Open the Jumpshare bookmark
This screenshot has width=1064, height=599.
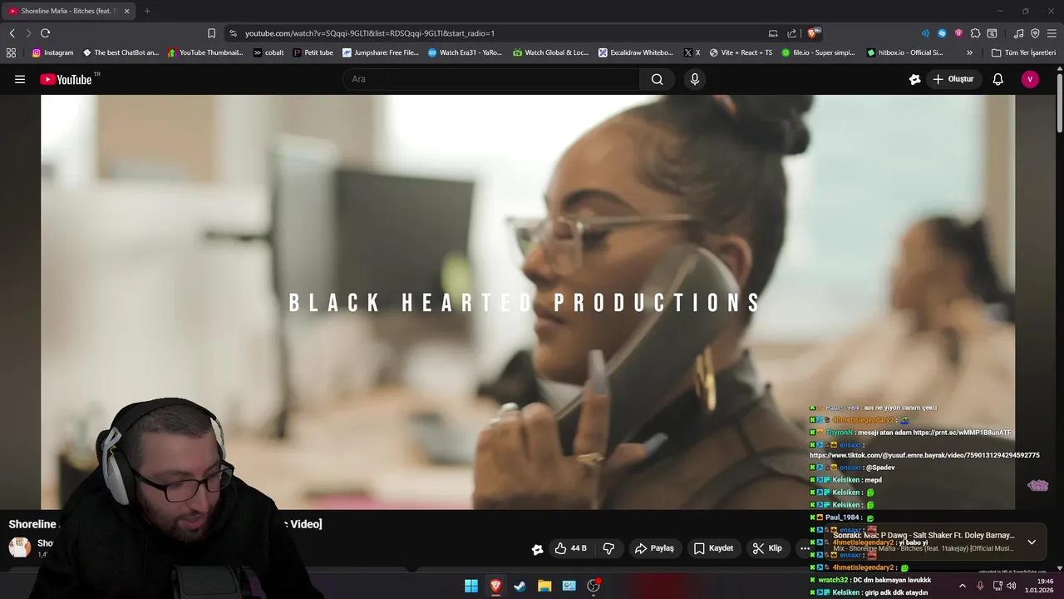tap(381, 52)
